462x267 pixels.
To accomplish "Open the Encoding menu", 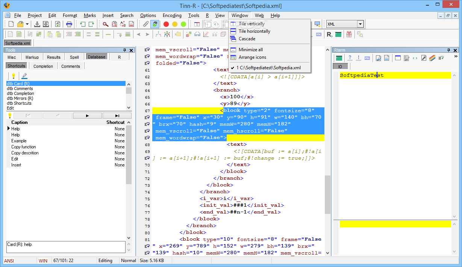I will click(172, 15).
